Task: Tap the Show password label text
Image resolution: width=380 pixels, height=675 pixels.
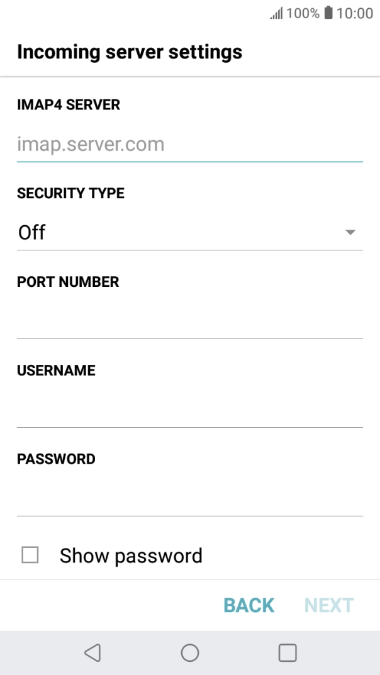Action: coord(131,555)
